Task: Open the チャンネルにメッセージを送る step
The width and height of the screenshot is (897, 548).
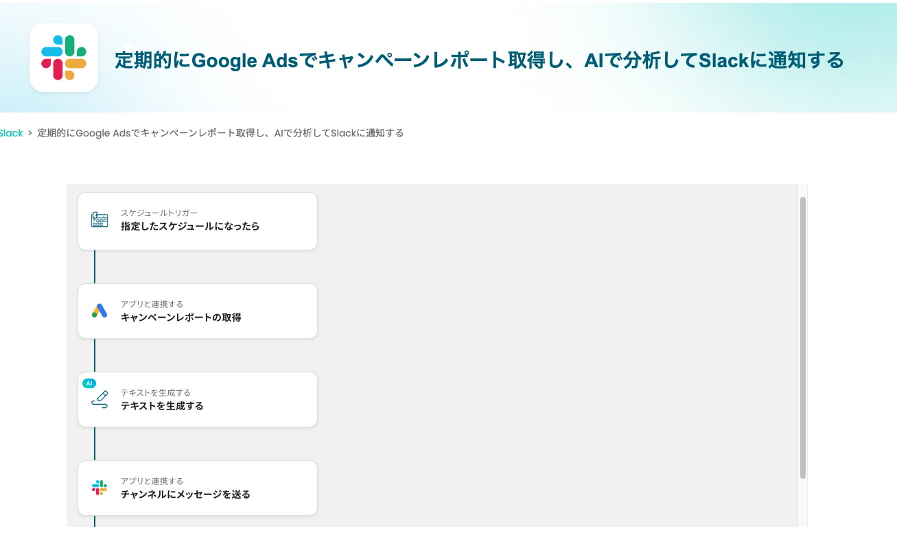Action: click(185, 495)
